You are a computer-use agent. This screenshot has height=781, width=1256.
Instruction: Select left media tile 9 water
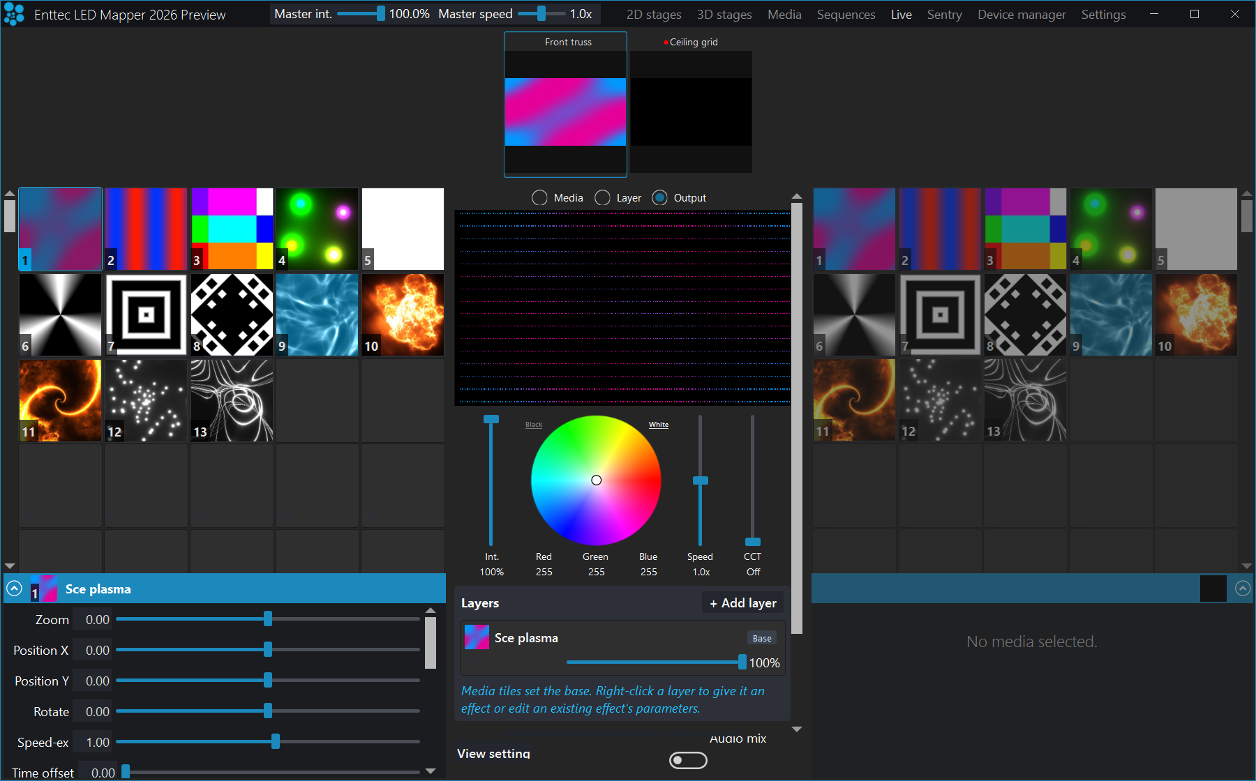tap(317, 314)
